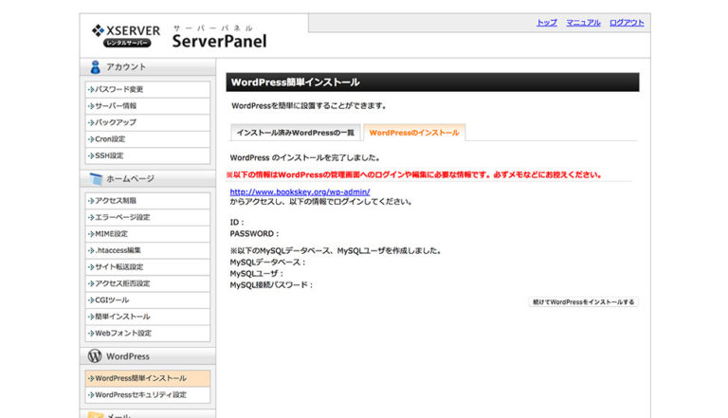This screenshot has height=418, width=728.
Task: Open SSH設定 in the sidebar
Action: pyautogui.click(x=148, y=156)
